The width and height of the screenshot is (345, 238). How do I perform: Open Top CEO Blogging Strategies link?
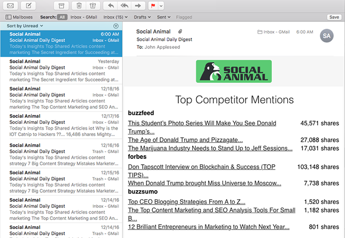pyautogui.click(x=187, y=202)
